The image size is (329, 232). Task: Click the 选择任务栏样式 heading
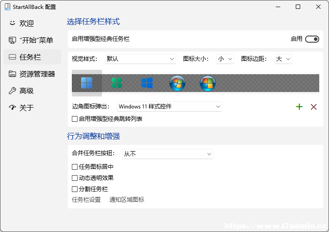[x=94, y=22]
